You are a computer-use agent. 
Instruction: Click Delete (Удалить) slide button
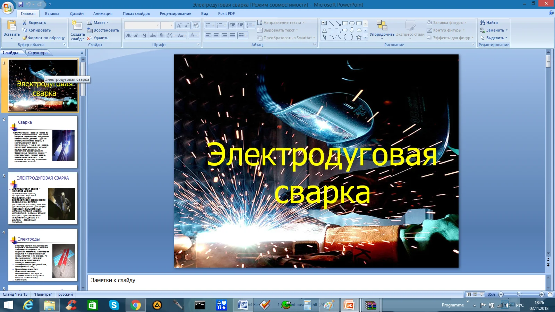tap(97, 38)
